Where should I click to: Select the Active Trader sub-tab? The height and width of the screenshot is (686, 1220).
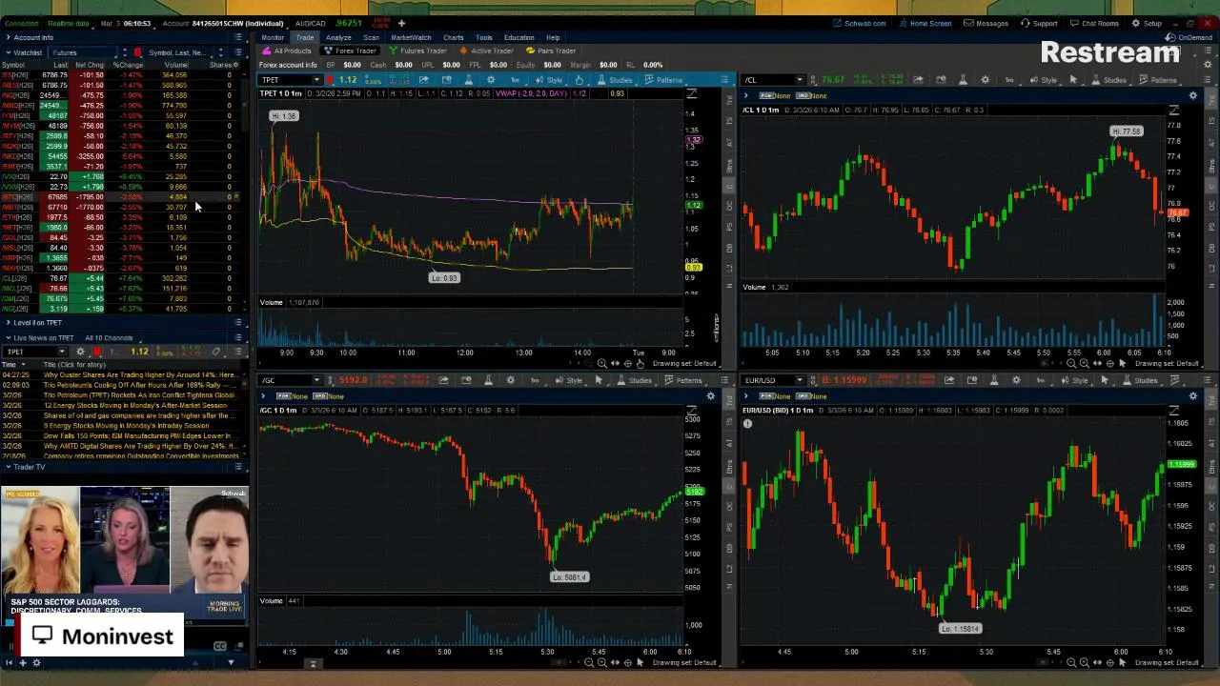tap(487, 50)
